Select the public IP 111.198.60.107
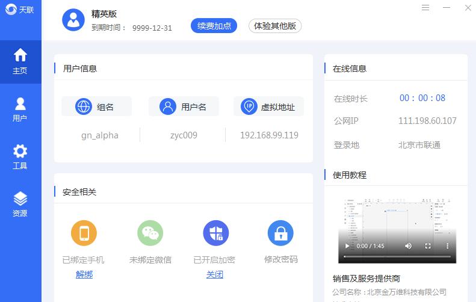 pos(427,121)
